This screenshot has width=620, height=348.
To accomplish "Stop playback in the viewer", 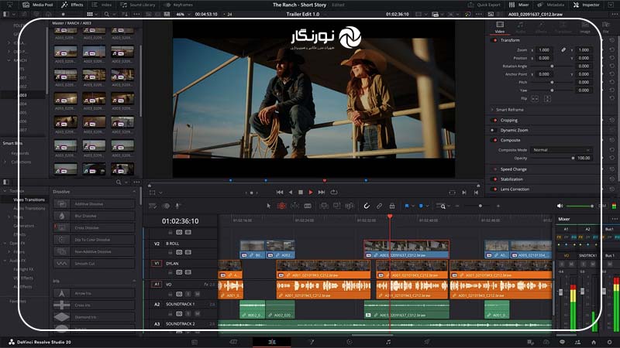I will [301, 192].
